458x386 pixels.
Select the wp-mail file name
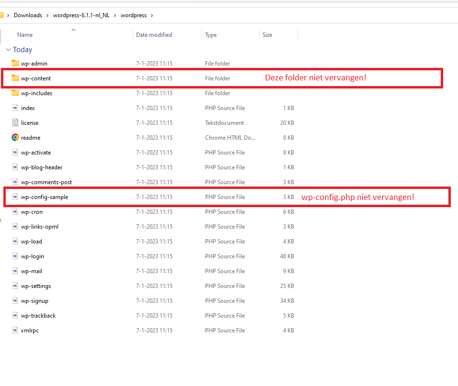32,271
